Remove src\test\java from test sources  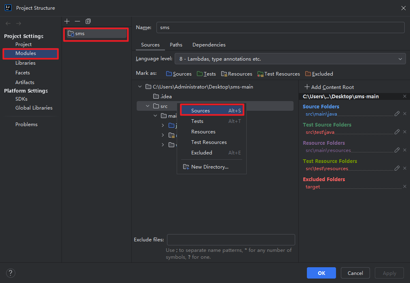pyautogui.click(x=405, y=132)
